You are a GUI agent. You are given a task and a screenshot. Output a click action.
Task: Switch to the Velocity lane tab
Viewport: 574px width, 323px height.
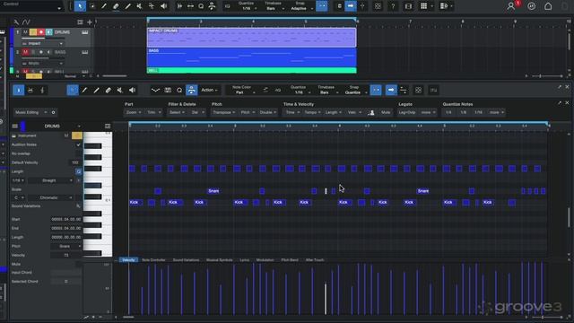click(x=128, y=260)
